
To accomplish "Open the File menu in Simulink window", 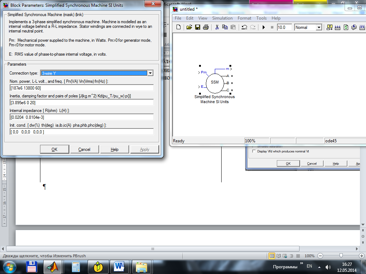I will (178, 18).
